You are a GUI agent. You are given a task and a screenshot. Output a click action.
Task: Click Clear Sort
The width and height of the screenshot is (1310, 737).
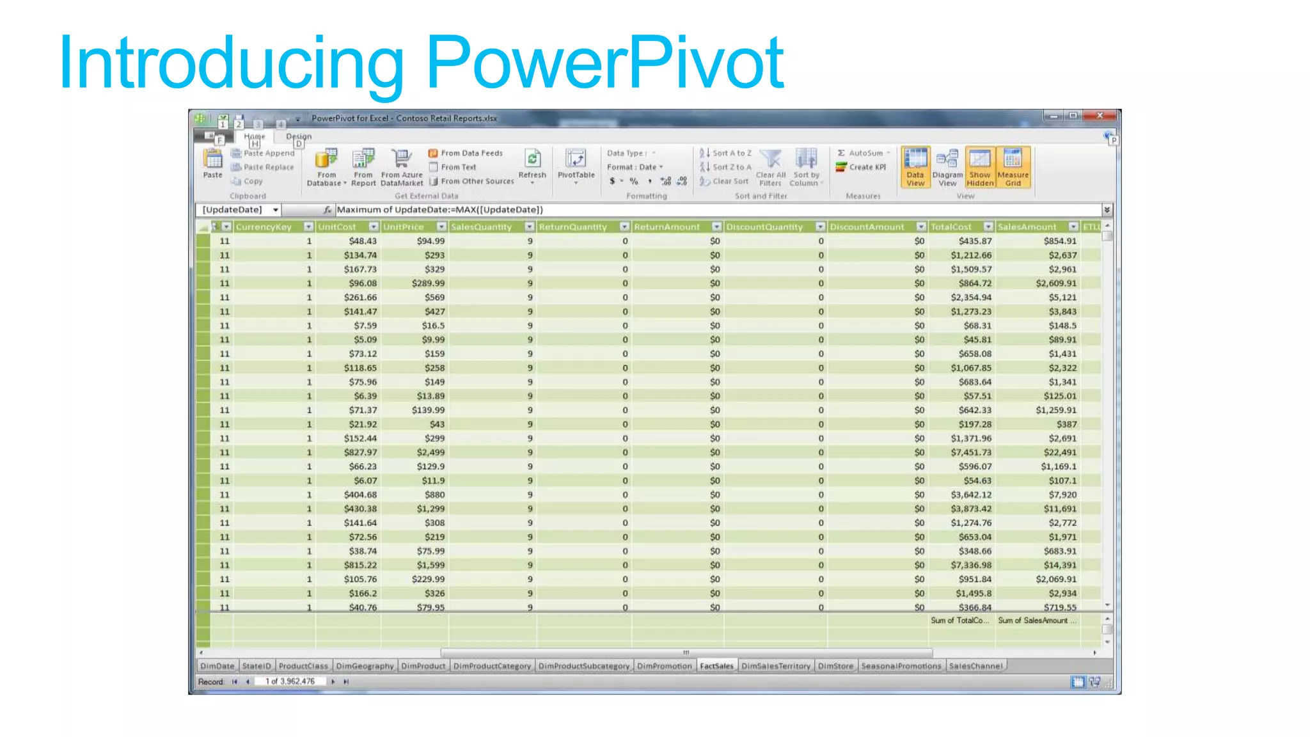pos(724,182)
